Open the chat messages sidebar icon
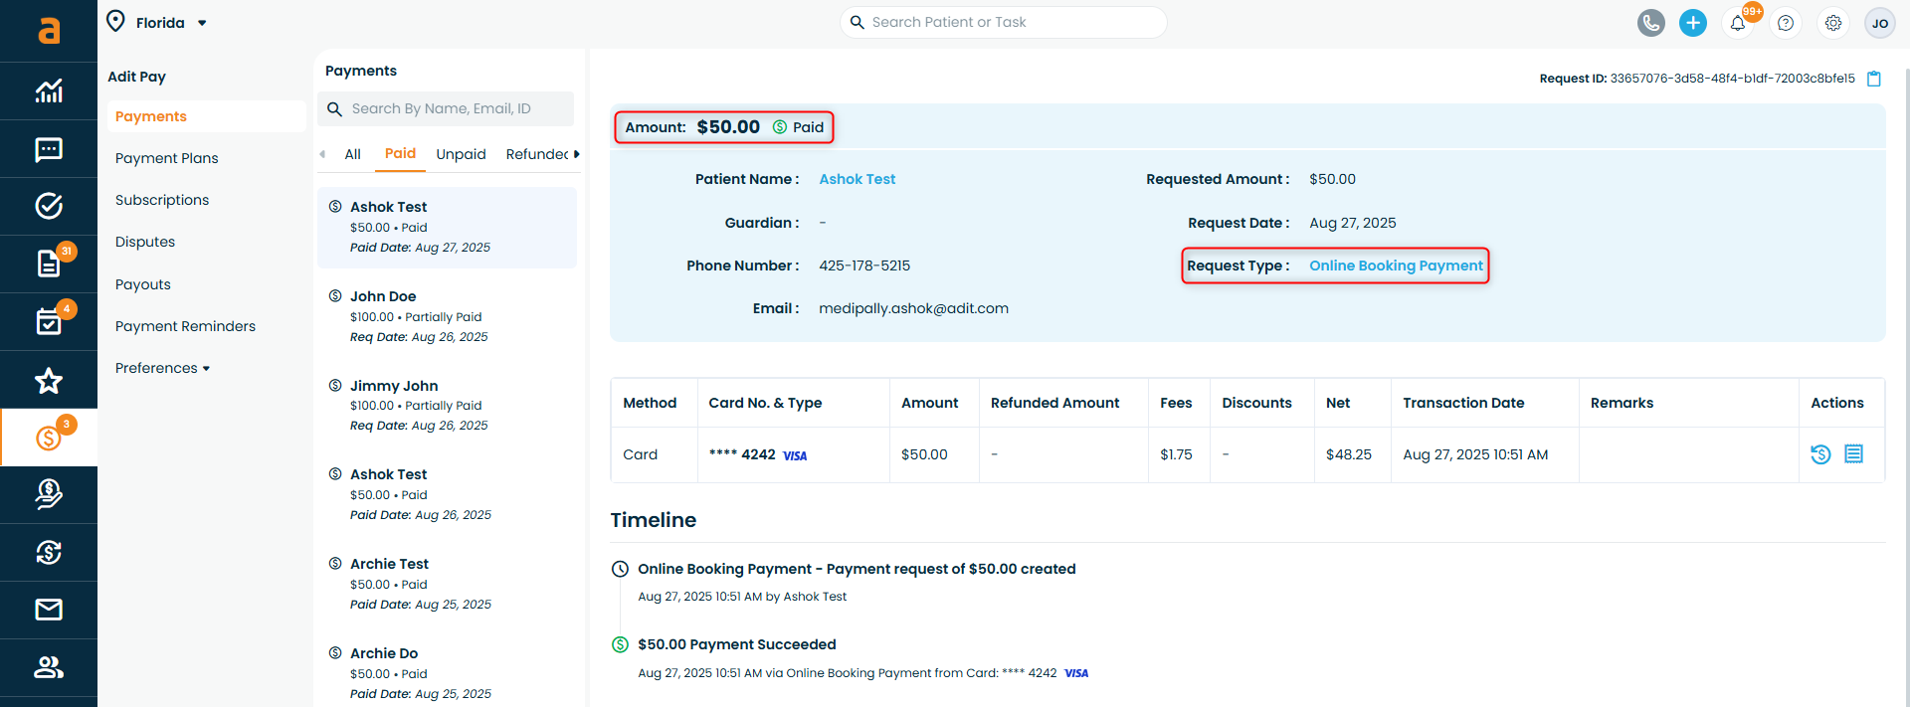Screen dimensions: 1910x707 click(49, 149)
